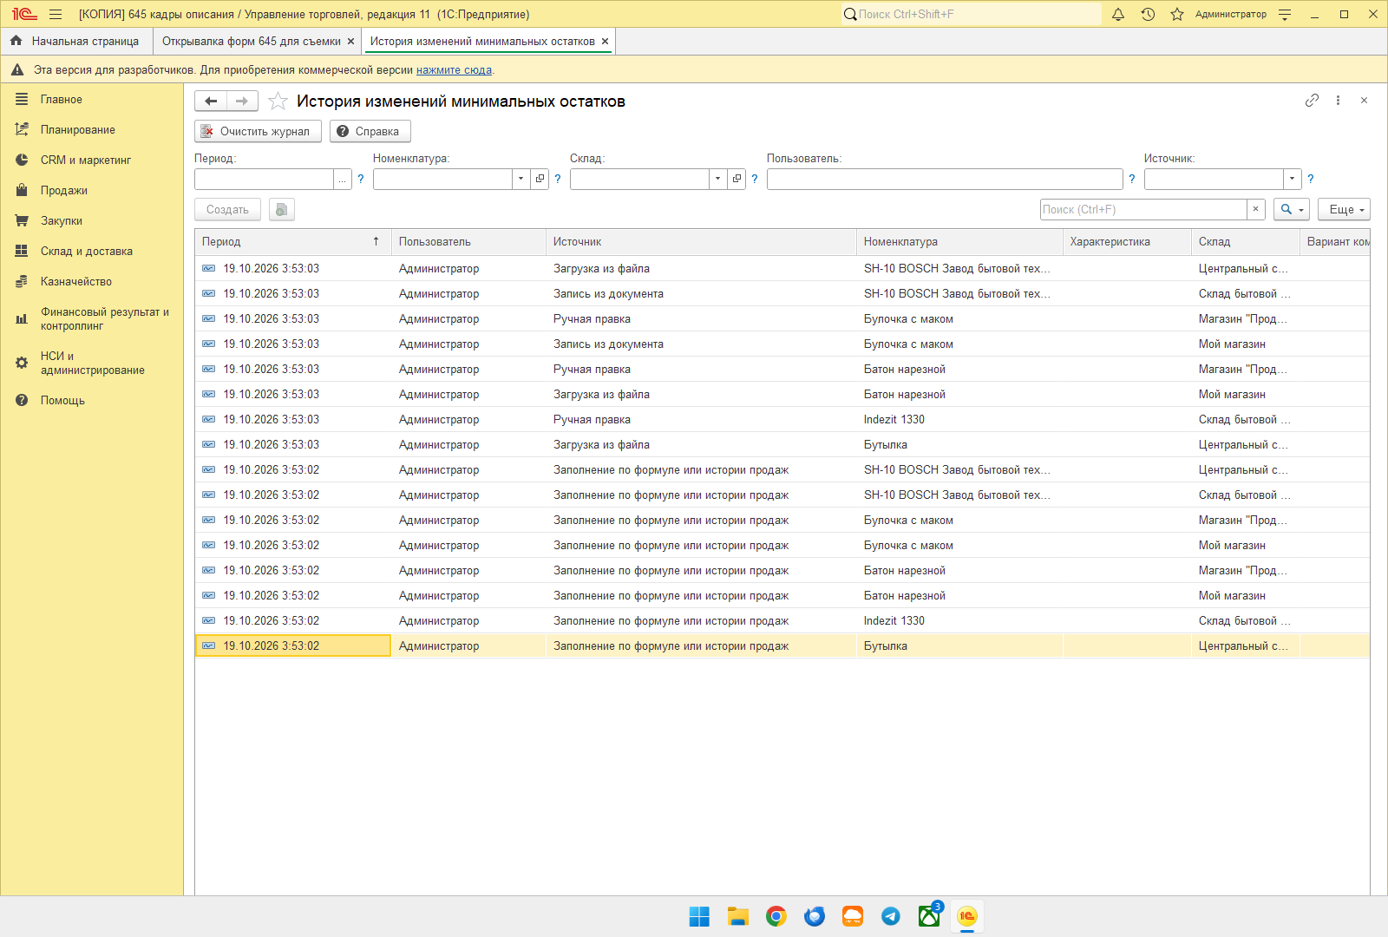1388x937 pixels.
Task: Expand the Источник filter dropdown
Action: click(1292, 179)
